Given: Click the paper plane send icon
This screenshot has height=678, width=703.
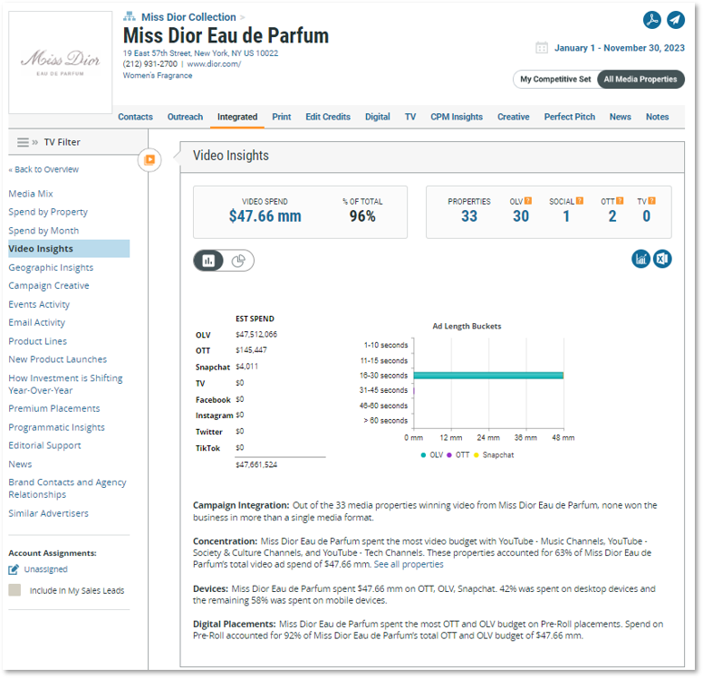Looking at the screenshot, I should [x=676, y=20].
